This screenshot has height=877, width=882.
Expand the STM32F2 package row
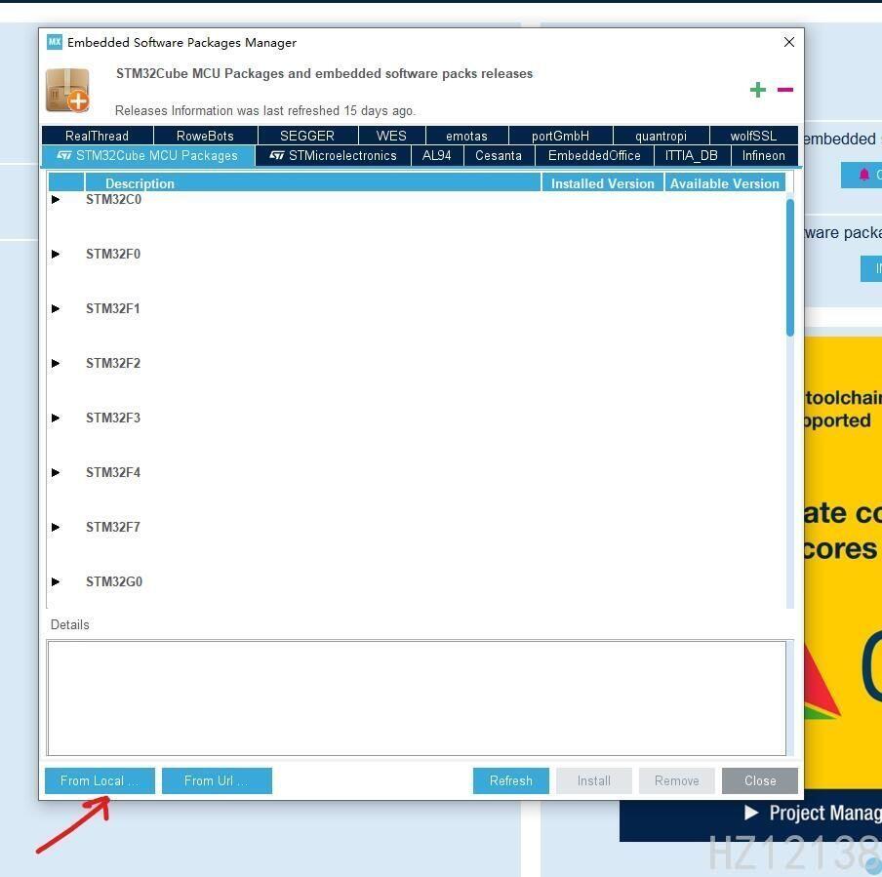pos(55,364)
